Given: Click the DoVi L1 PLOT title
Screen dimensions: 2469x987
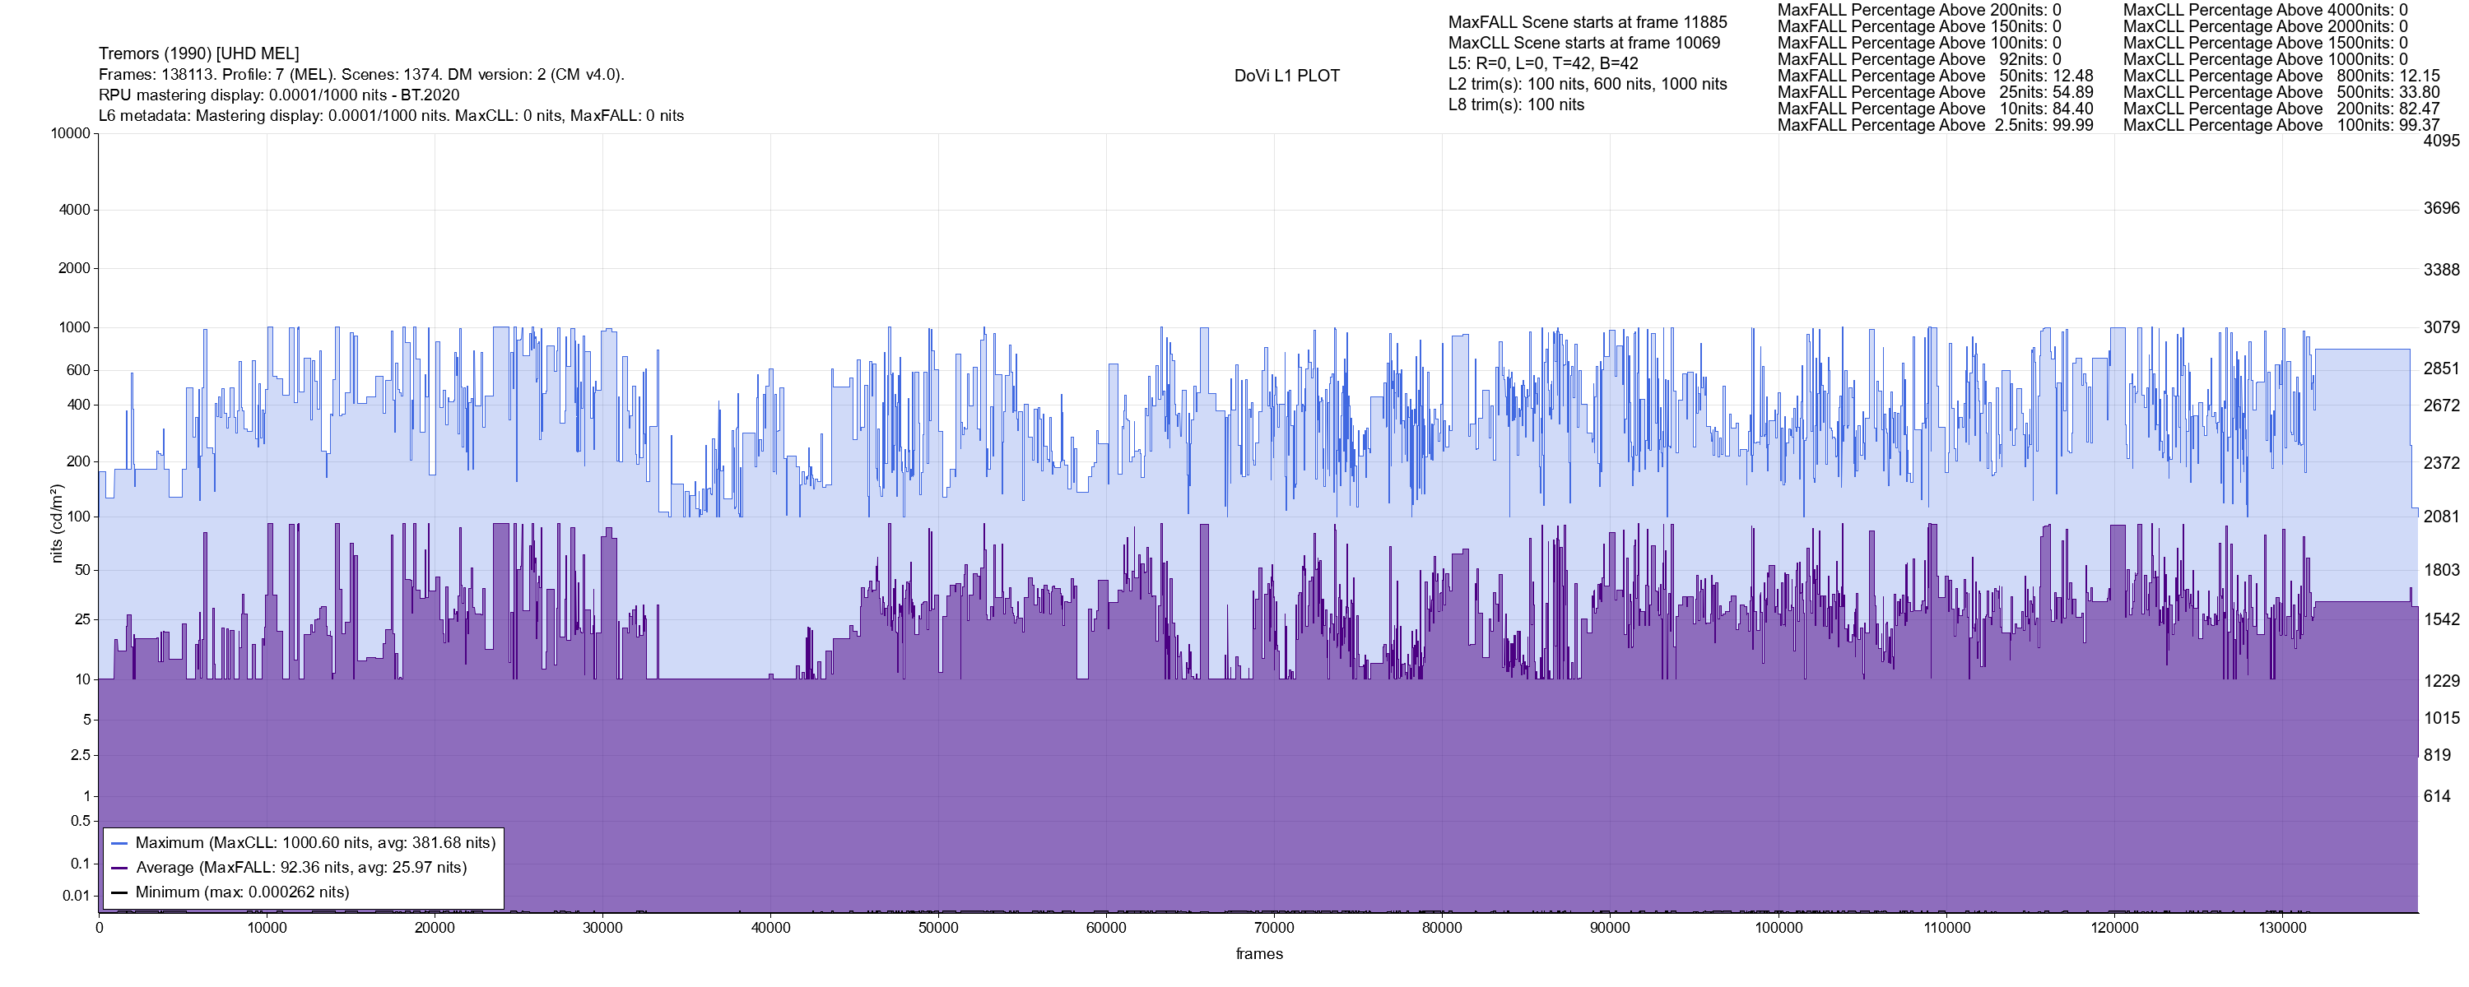Looking at the screenshot, I should tap(1286, 76).
